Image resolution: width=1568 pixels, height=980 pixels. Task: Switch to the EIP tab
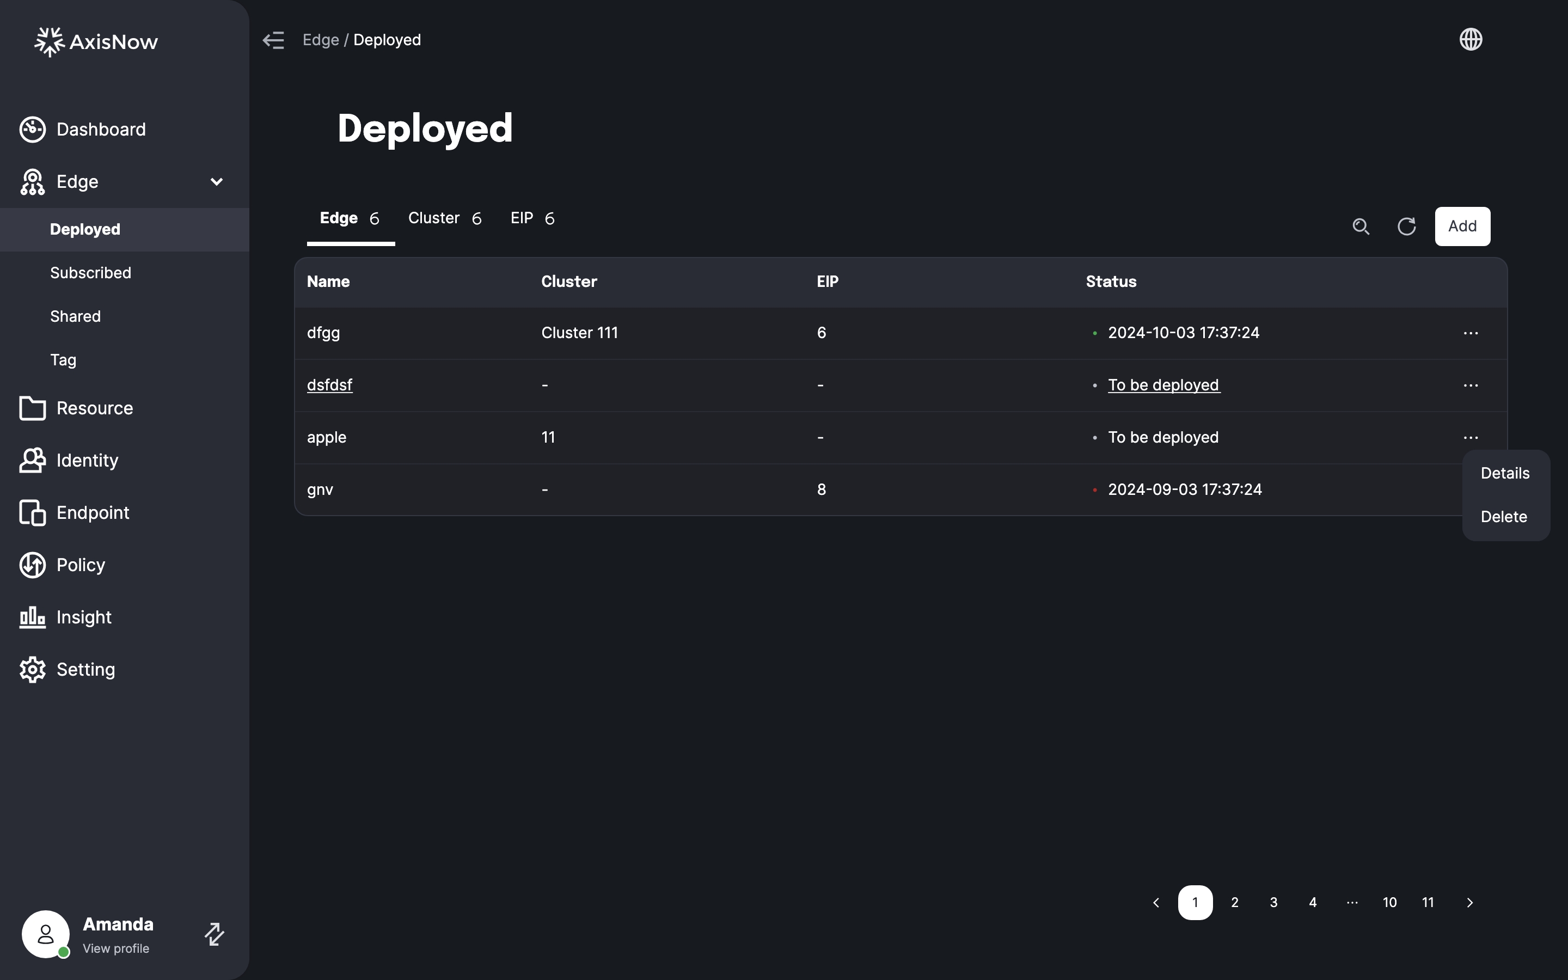[522, 218]
